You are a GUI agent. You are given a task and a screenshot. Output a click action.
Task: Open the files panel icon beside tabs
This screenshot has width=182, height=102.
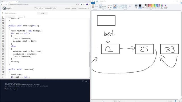point(2,17)
